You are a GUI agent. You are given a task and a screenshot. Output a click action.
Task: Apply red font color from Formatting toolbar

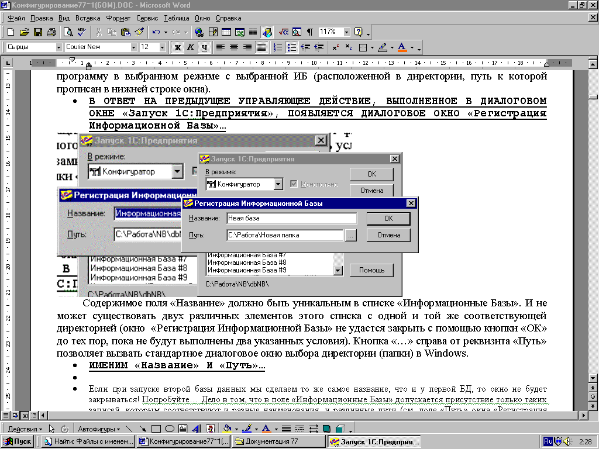402,47
